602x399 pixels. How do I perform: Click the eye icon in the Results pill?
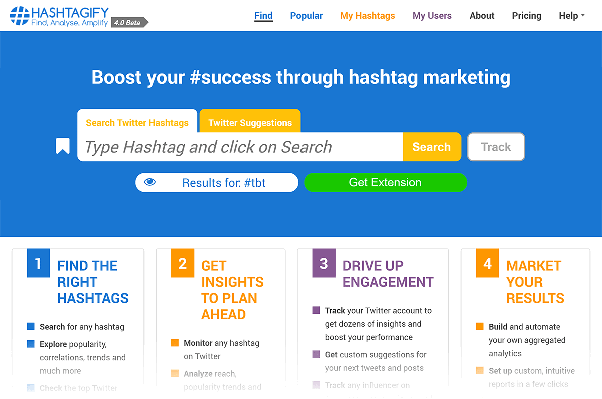point(150,182)
